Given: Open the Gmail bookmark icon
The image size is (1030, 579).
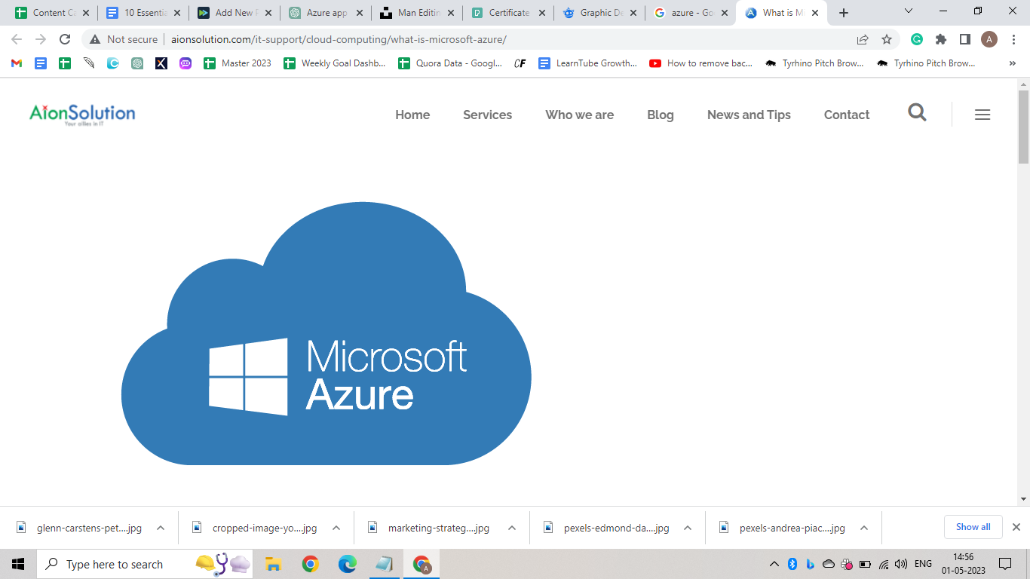Looking at the screenshot, I should [17, 63].
